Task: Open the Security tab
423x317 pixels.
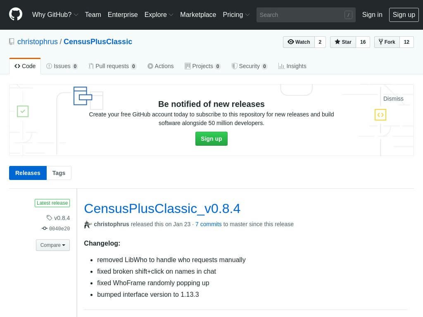Action: click(250, 66)
